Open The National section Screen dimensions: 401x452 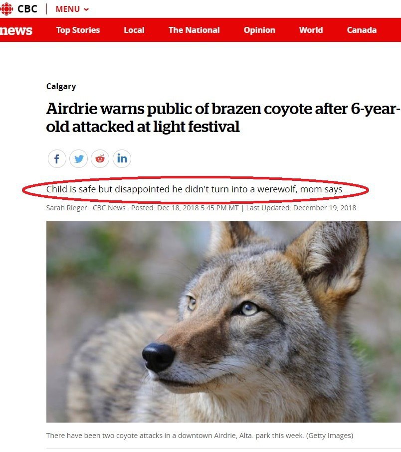(194, 30)
